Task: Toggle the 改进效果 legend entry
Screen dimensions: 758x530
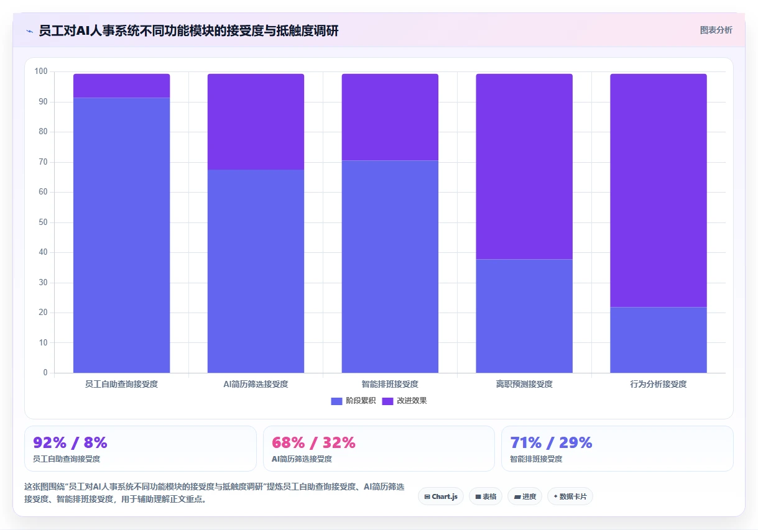Action: click(404, 401)
